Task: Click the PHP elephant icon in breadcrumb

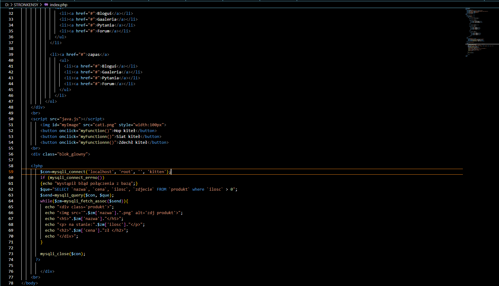Action: [46, 5]
